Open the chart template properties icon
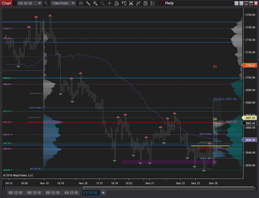Viewport: 259px width, 198px height. 145,3
